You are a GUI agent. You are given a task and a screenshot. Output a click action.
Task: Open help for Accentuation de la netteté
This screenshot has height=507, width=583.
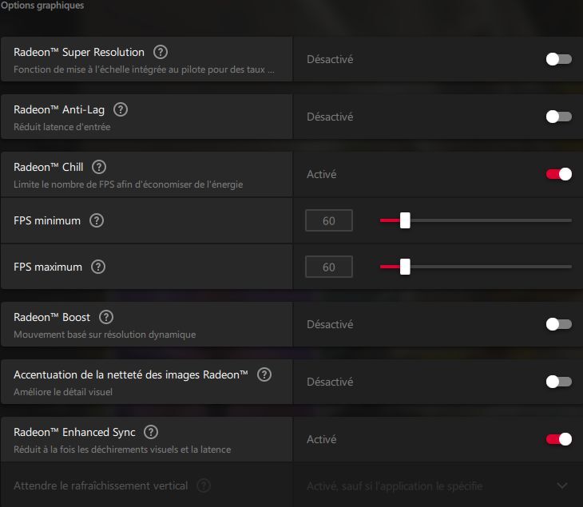pyautogui.click(x=264, y=374)
